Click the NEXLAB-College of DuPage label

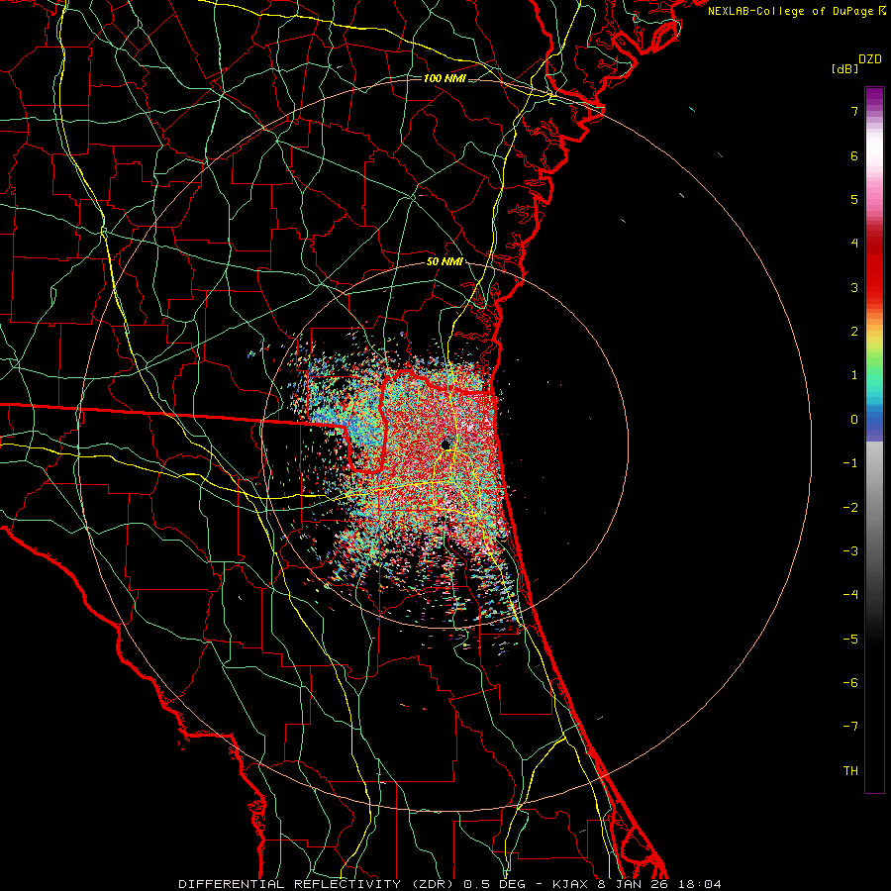[x=791, y=11]
